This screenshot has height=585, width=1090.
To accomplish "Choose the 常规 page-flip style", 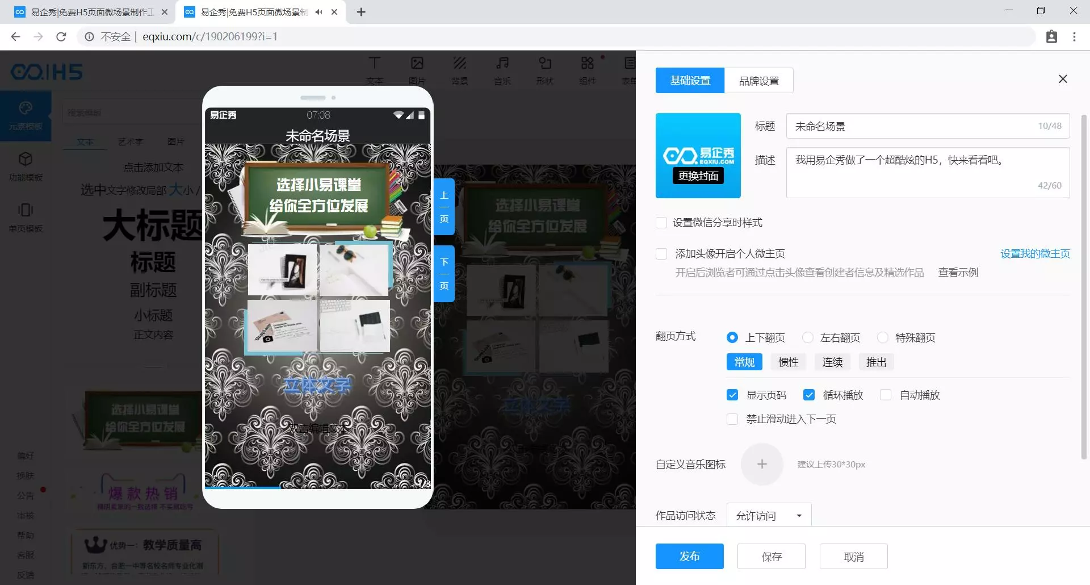I will (x=744, y=362).
